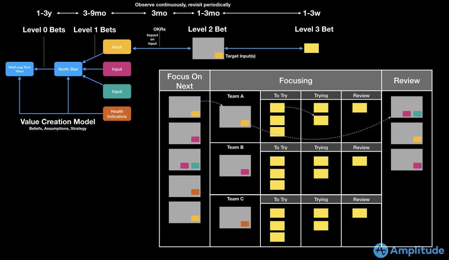Click the Level 0 Bets label

[x=44, y=30]
